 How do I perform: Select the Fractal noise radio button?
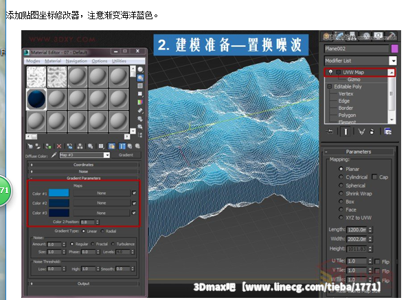point(93,244)
